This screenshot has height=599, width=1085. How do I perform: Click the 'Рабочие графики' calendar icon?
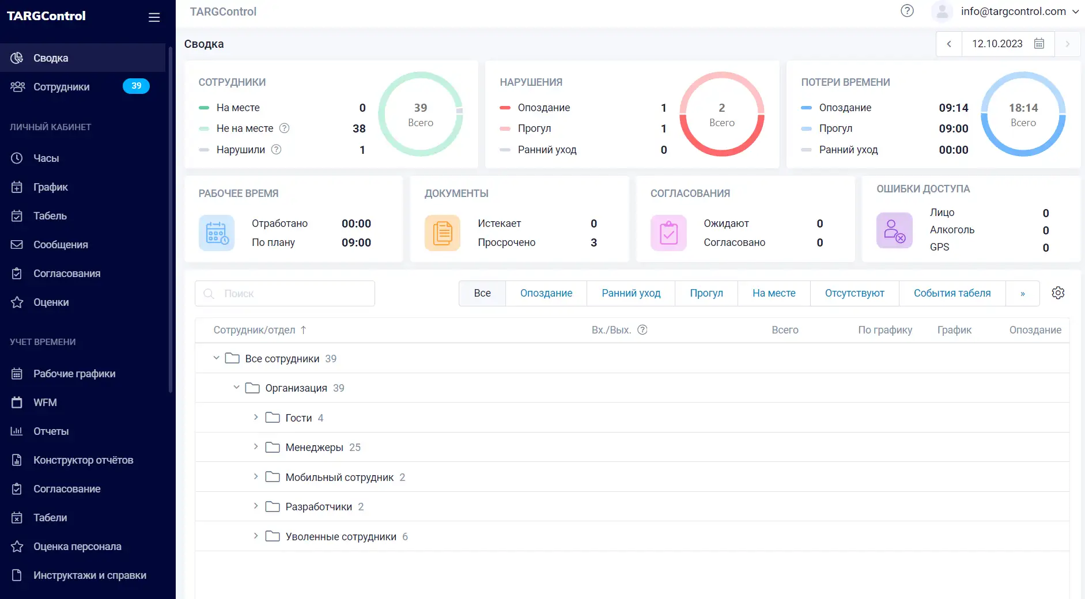(17, 374)
